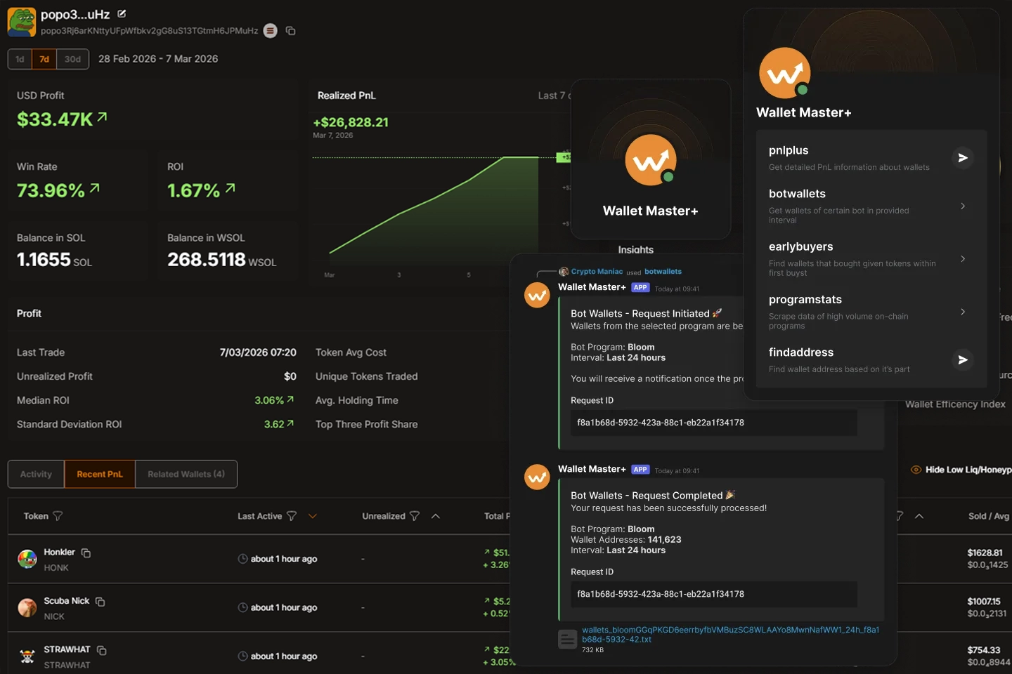
Task: Toggle Last Active sort chevron
Action: coord(313,516)
